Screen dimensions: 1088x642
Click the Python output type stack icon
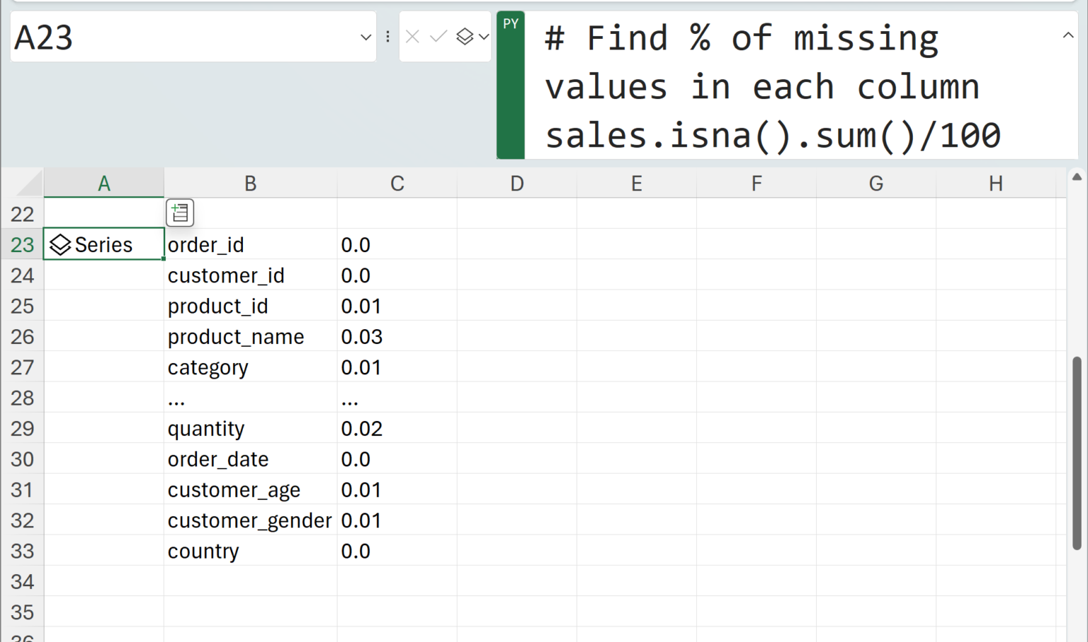point(465,37)
